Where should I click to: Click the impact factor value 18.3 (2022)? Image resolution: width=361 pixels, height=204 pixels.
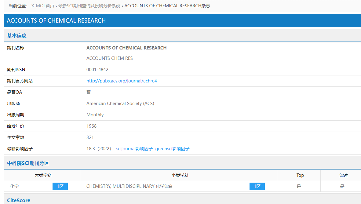[99, 149]
